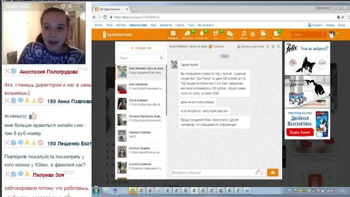Open Видео camera icon in orange bar

click(263, 34)
